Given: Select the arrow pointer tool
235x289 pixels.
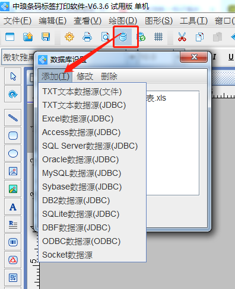Looking at the screenshot, I should (x=13, y=76).
